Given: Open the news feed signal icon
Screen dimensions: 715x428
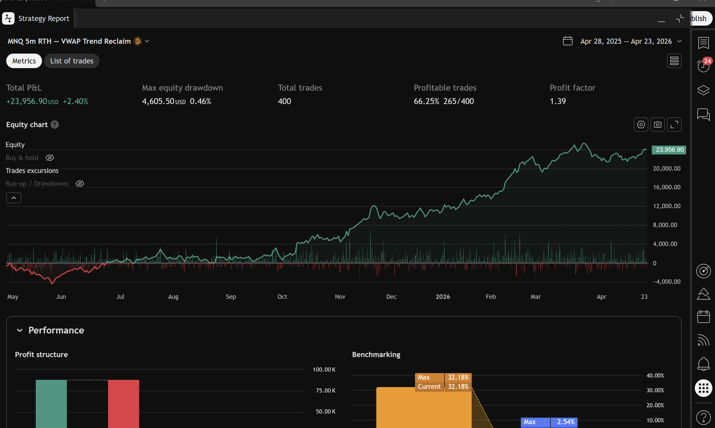Looking at the screenshot, I should point(703,340).
